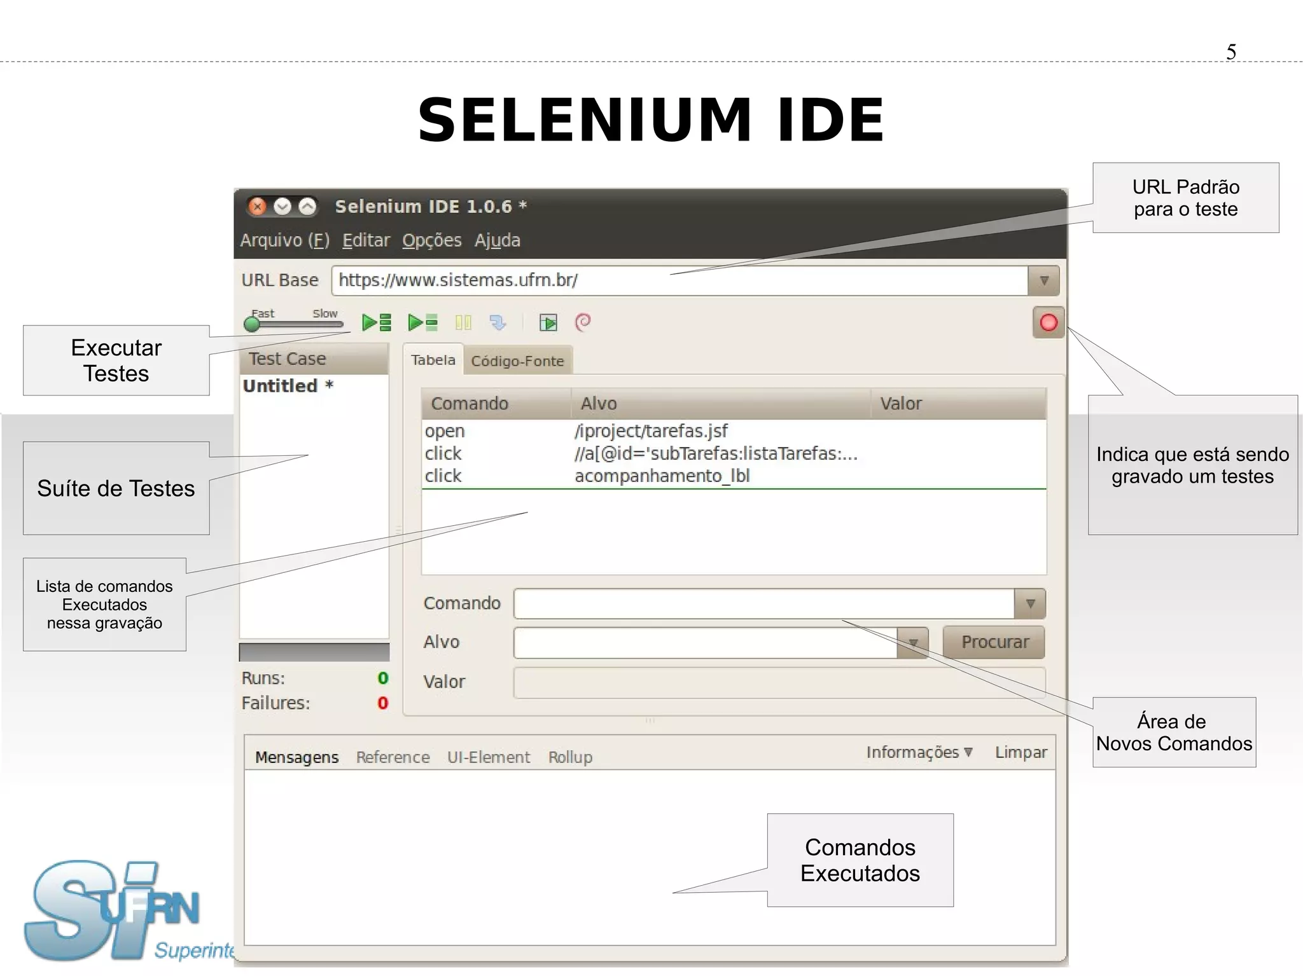Click the Alvo column header
This screenshot has width=1303, height=976.
720,403
